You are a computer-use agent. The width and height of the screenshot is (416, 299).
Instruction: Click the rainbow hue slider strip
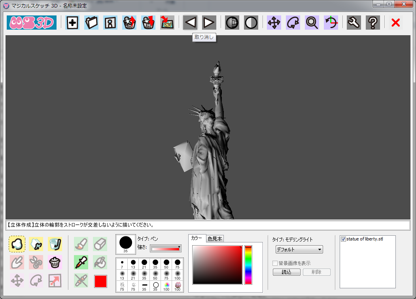click(x=248, y=265)
